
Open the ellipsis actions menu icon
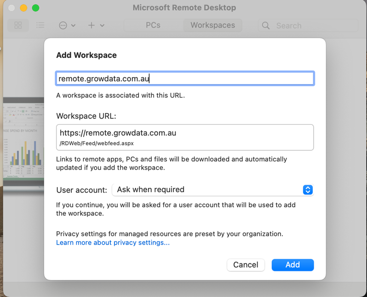pos(63,25)
